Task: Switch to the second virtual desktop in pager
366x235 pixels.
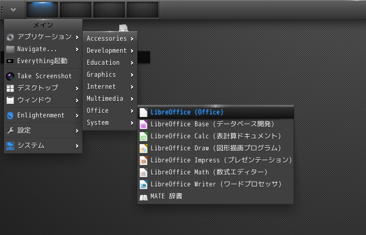Action: point(76,10)
